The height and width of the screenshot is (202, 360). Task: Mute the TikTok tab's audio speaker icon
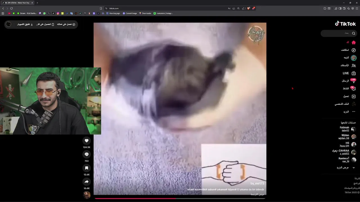(6, 3)
